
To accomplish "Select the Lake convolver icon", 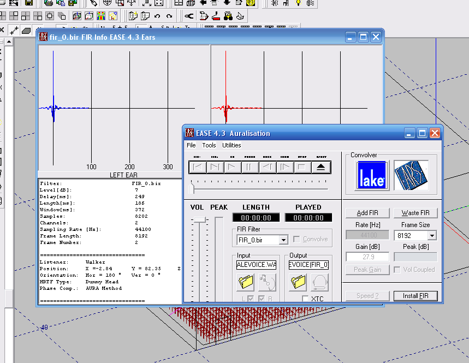I will [x=372, y=176].
